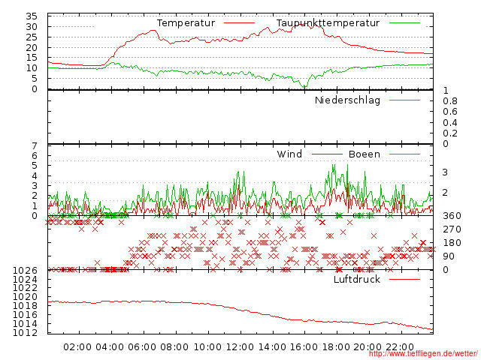Click the green Boeen legend line
The width and height of the screenshot is (481, 360).
(404, 154)
